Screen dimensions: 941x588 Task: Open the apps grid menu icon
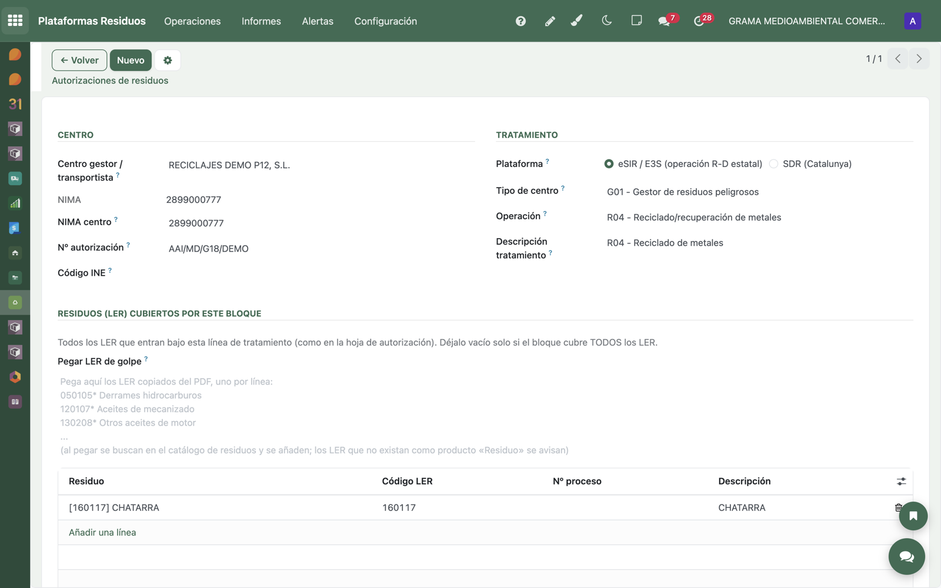[15, 21]
